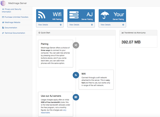Image resolution: width=160 pixels, height=117 pixels.
Task: Click the document icon beside Documentation
Action: click(3, 28)
